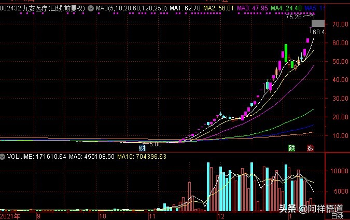Click the gray price marker box near 70.00
This screenshot has width=350, height=220.
point(318,23)
